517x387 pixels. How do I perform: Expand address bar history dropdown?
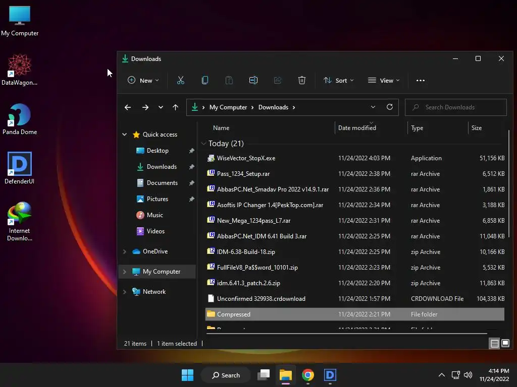tap(373, 107)
